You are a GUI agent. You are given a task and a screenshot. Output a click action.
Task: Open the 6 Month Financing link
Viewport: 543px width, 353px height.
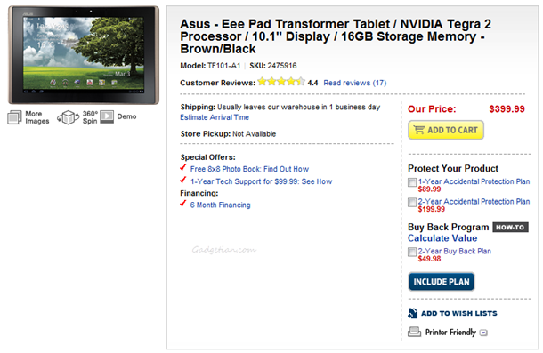coord(220,205)
